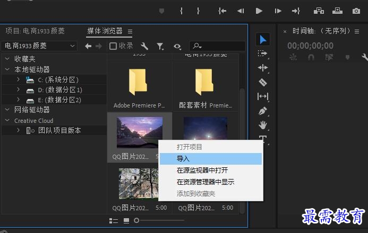Viewport: 368px width, 233px height.
Task: Collapse the Creative Cloud section
Action: pyautogui.click(x=7, y=121)
